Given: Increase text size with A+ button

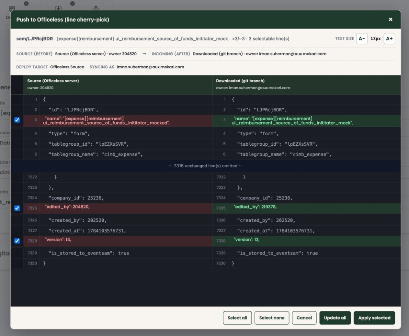Looking at the screenshot, I should tap(389, 39).
